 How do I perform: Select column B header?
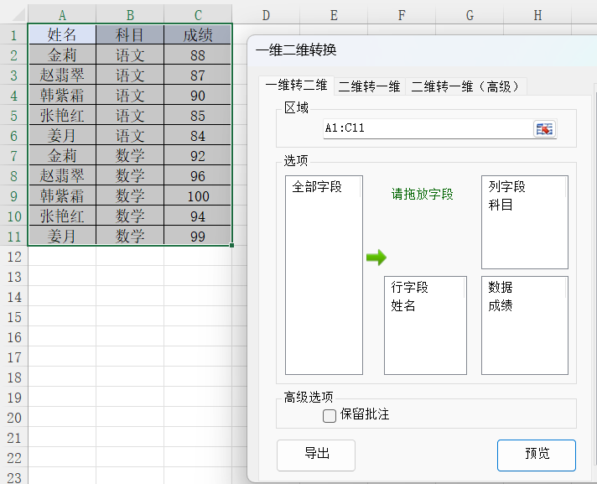pos(130,15)
